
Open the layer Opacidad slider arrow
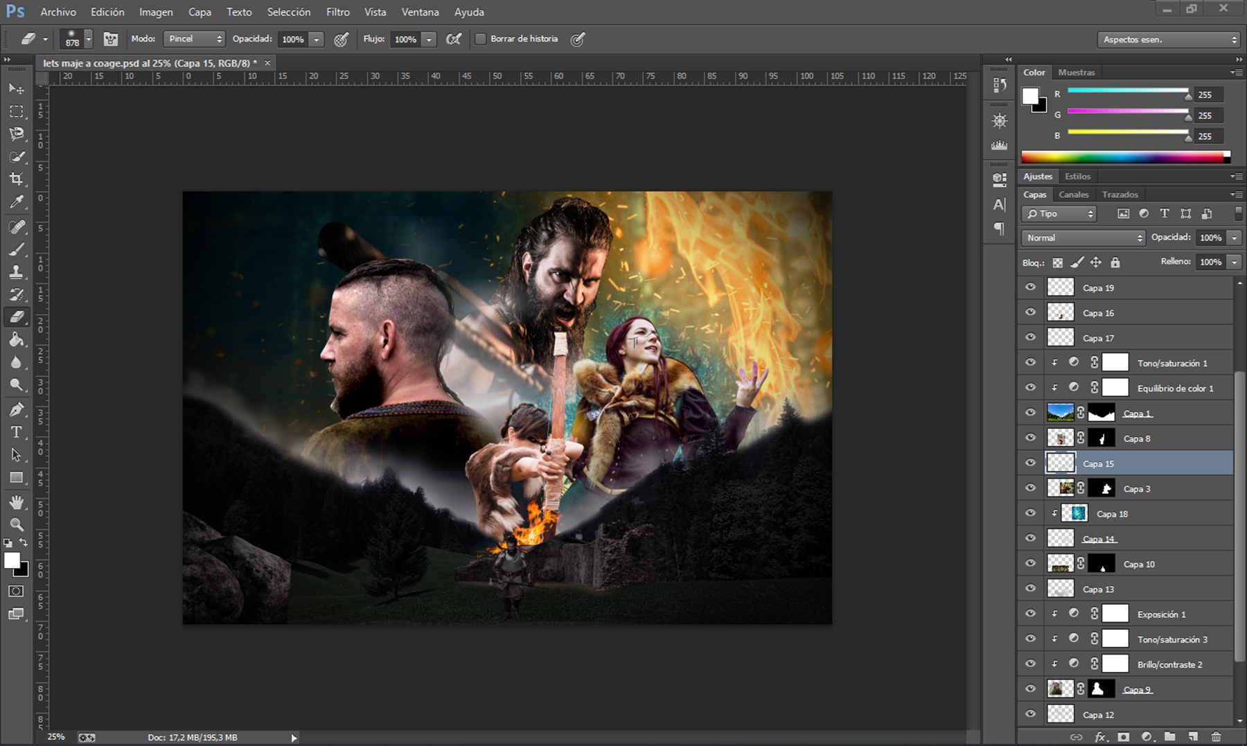pos(1235,238)
